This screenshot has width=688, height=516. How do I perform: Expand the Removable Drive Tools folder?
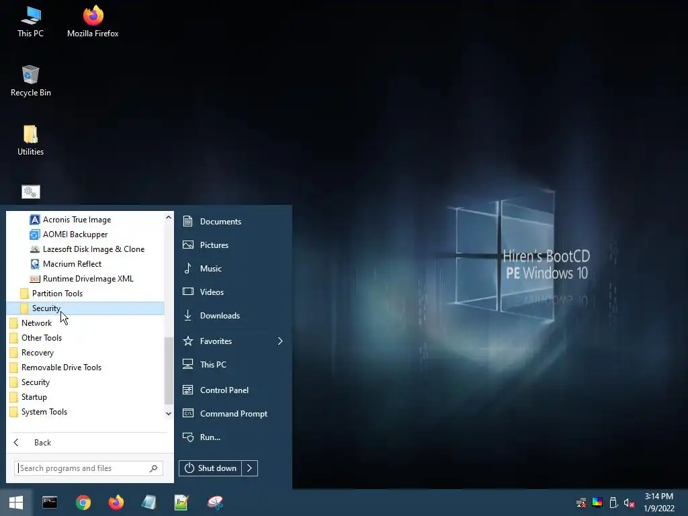tap(85, 368)
